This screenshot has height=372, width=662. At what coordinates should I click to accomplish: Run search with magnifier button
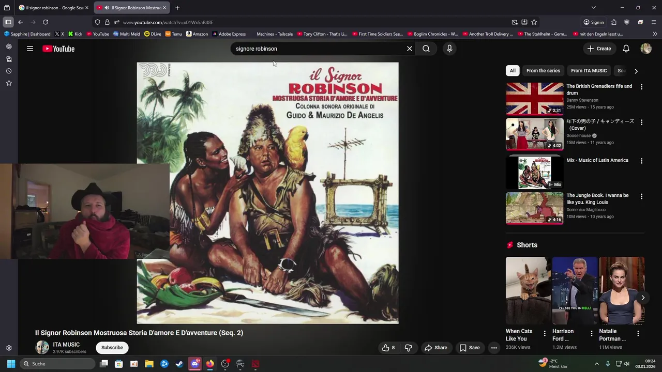[426, 49]
